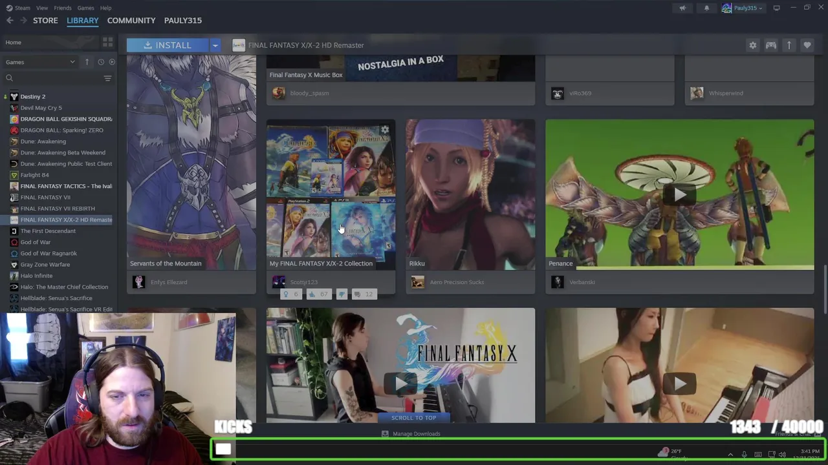828x465 pixels.
Task: Open comments on the collection post
Action: coord(365,294)
